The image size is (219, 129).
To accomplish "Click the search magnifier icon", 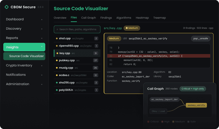I will [57, 29].
